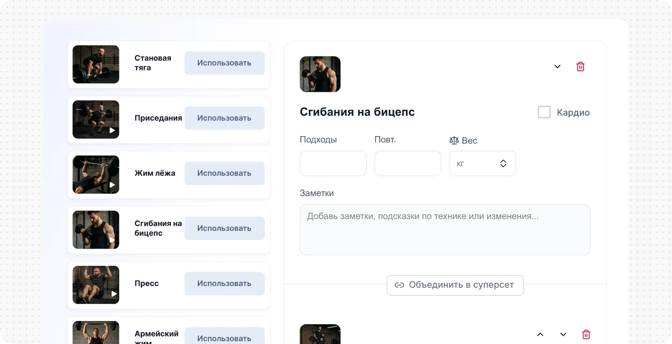Add Жим лёжа via its Использовать button
672x344 pixels.
tap(225, 174)
